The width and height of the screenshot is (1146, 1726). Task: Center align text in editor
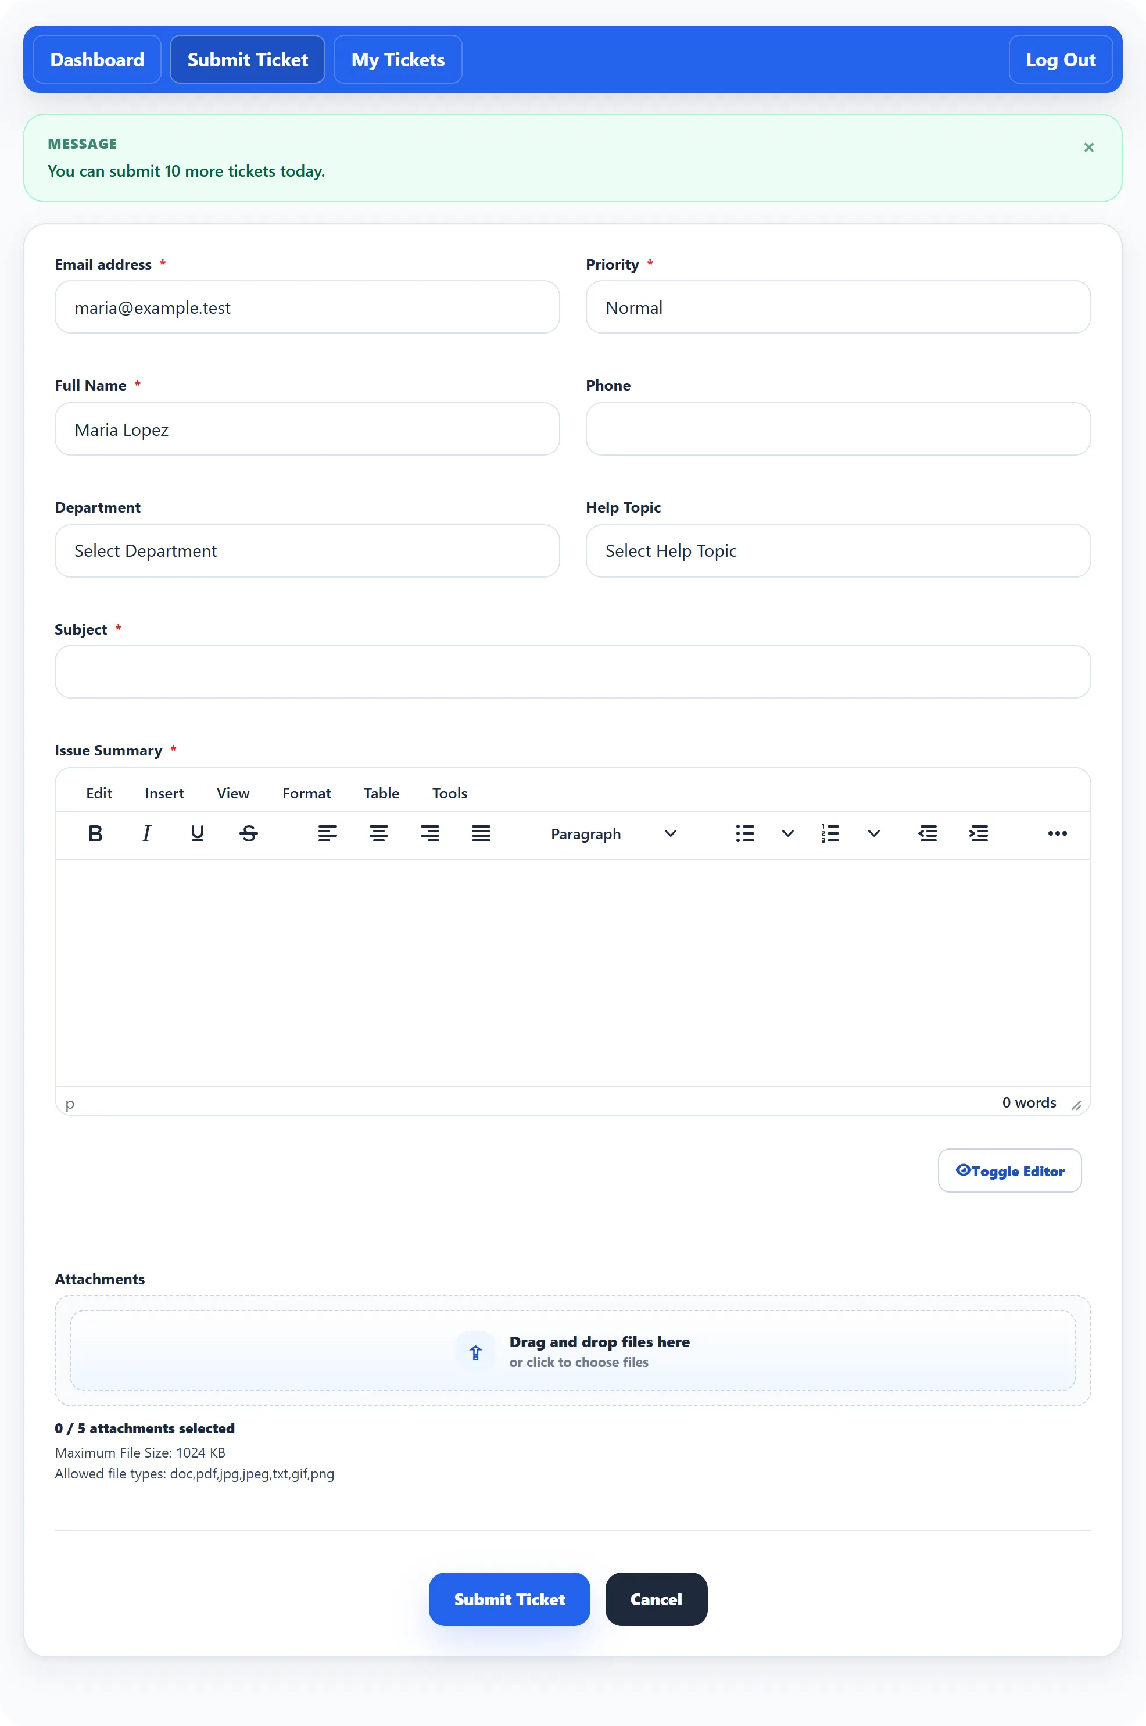tap(378, 833)
